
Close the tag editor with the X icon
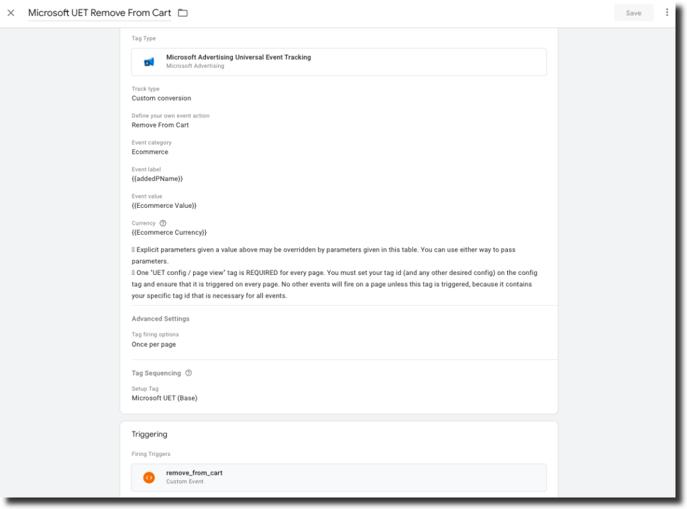11,13
